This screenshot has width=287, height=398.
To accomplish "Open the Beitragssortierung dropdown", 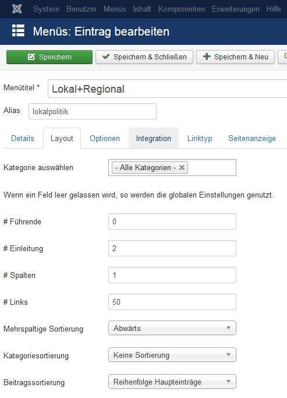I will point(172,382).
